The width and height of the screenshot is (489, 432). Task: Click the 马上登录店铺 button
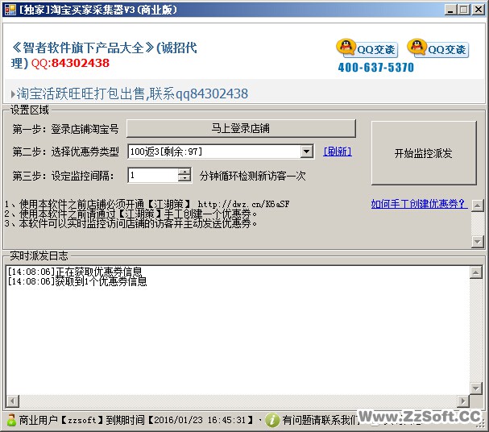(x=241, y=128)
